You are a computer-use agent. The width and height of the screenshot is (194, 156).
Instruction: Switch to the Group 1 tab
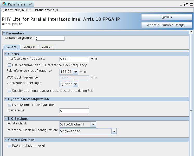tap(47, 47)
